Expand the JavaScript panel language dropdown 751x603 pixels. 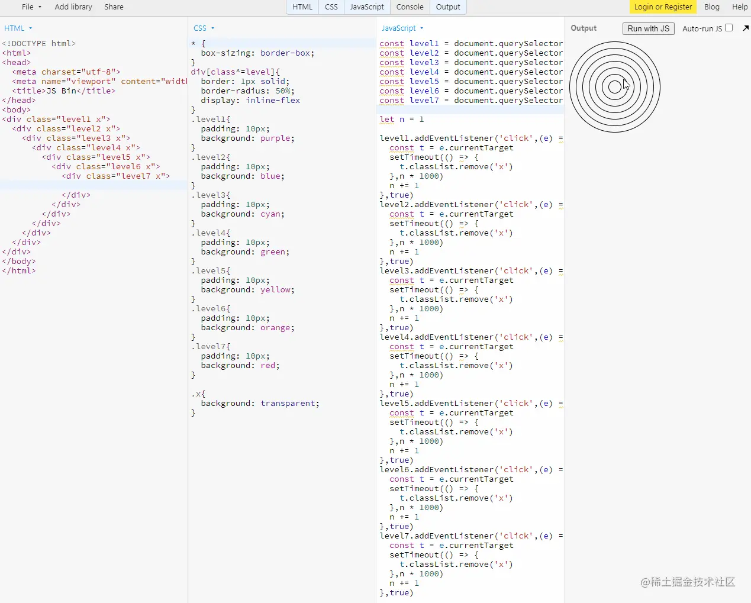coord(402,28)
